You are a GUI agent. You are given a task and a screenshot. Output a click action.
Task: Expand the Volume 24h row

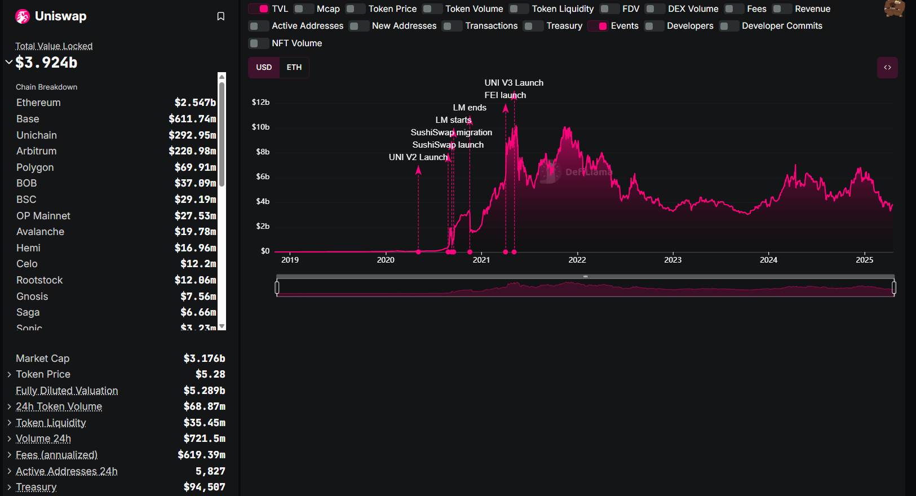(9, 439)
